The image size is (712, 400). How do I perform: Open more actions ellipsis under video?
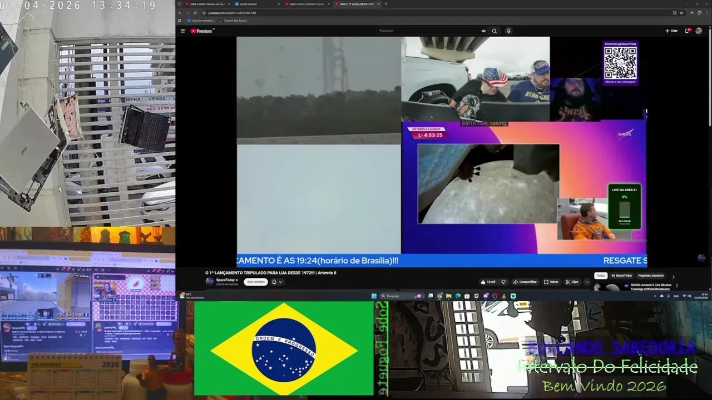pyautogui.click(x=587, y=282)
